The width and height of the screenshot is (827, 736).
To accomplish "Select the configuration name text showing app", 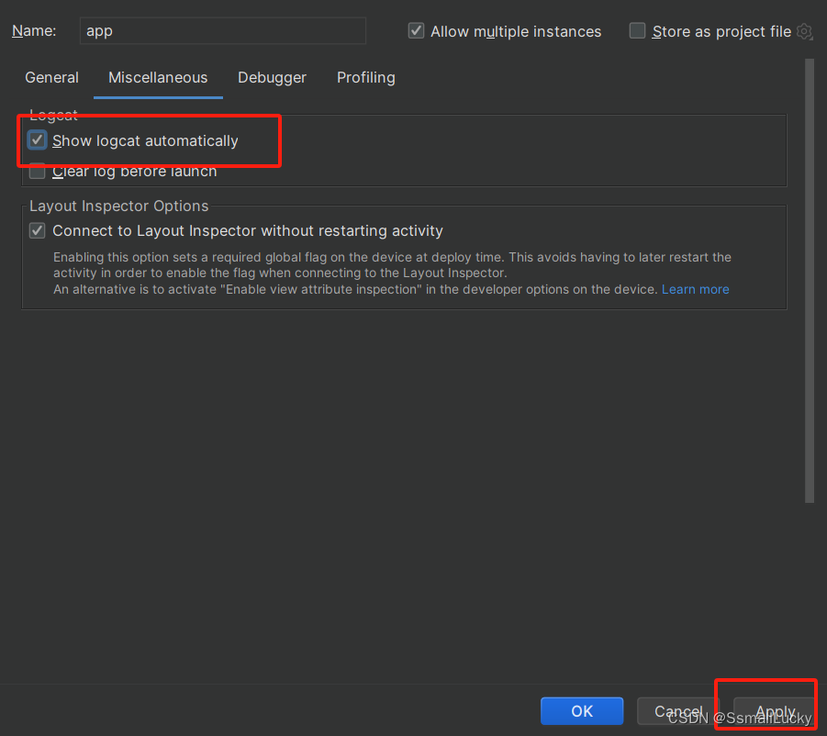I will [99, 30].
